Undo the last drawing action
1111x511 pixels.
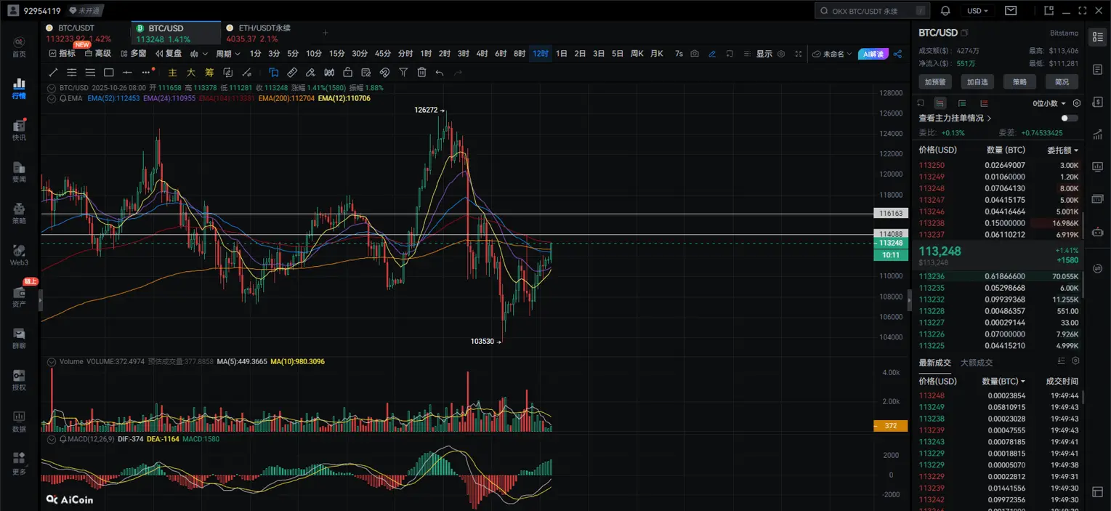[x=440, y=72]
